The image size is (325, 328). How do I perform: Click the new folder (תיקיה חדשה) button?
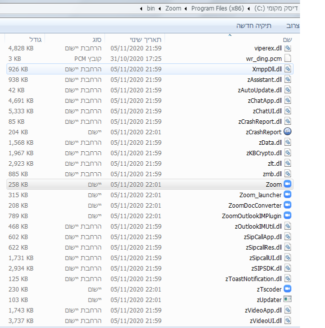[x=254, y=26]
